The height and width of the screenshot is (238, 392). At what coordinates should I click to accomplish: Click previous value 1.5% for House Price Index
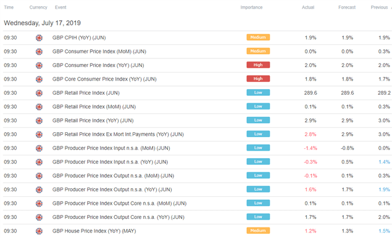pos(384,231)
